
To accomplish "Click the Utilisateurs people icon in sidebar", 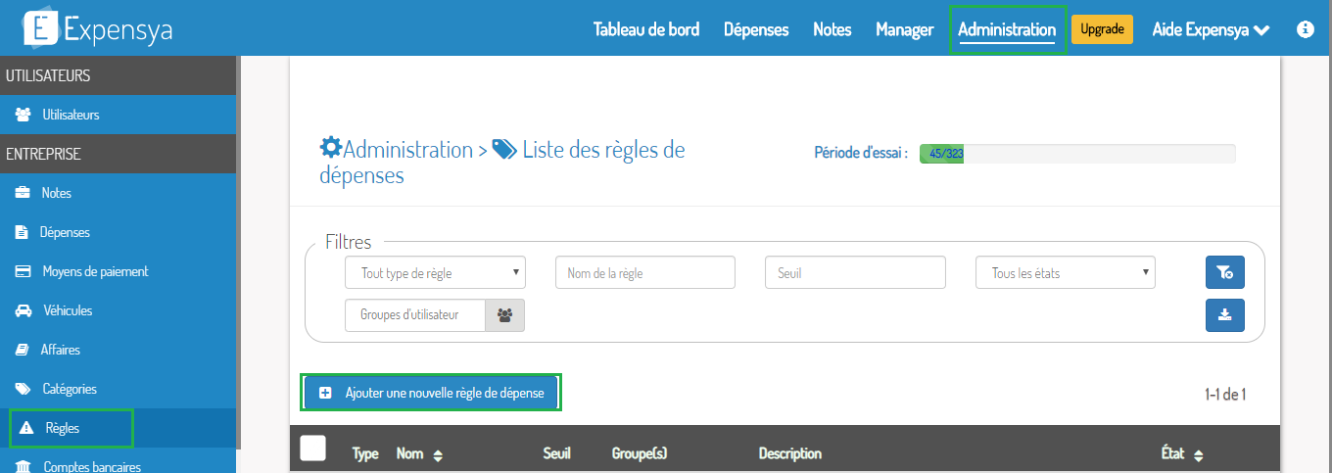I will click(x=23, y=115).
